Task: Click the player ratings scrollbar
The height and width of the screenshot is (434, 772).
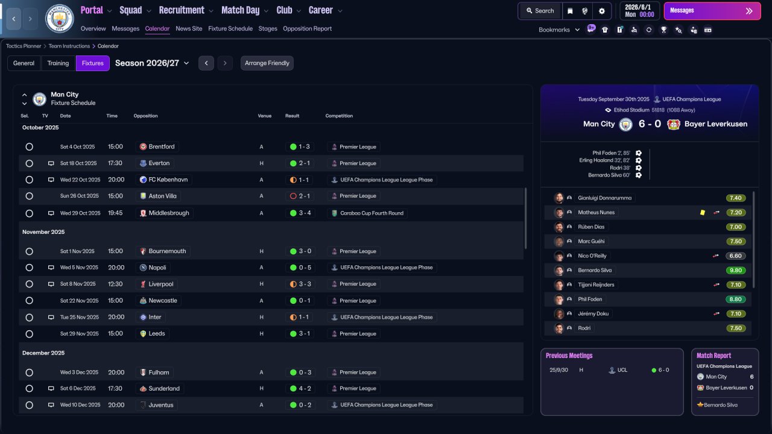Action: pyautogui.click(x=754, y=240)
